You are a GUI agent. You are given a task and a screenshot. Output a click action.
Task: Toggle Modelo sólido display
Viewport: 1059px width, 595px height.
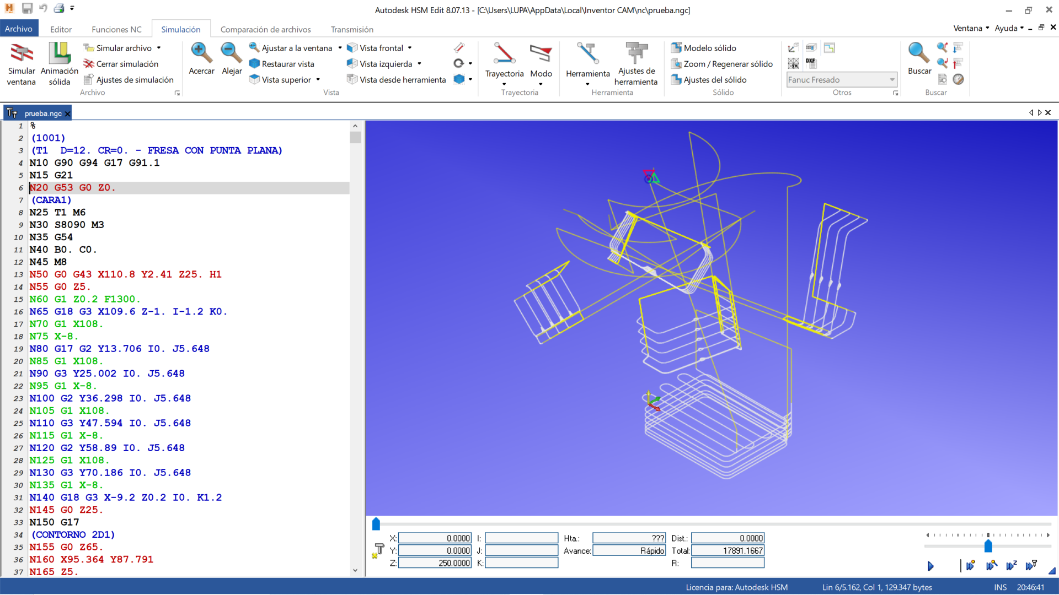tap(704, 48)
